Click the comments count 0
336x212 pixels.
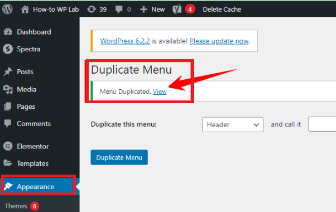click(129, 9)
